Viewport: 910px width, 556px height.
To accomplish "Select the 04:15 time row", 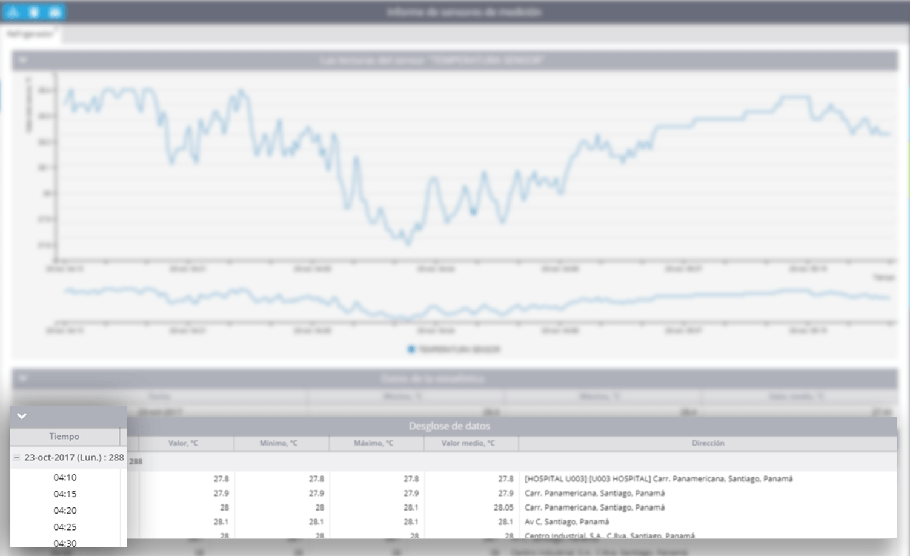I will pyautogui.click(x=65, y=494).
